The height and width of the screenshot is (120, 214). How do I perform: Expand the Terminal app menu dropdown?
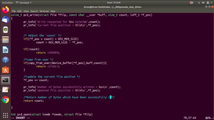pyautogui.click(x=24, y=3)
